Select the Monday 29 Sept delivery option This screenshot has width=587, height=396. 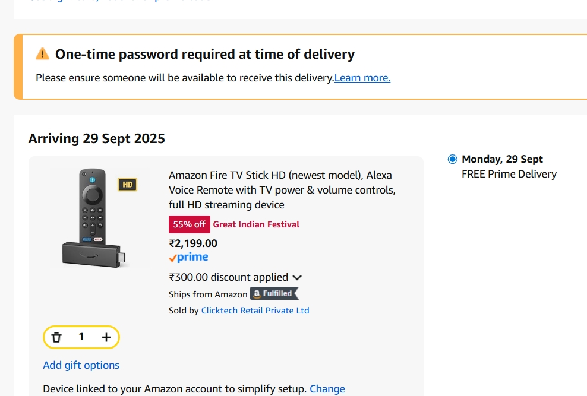452,159
